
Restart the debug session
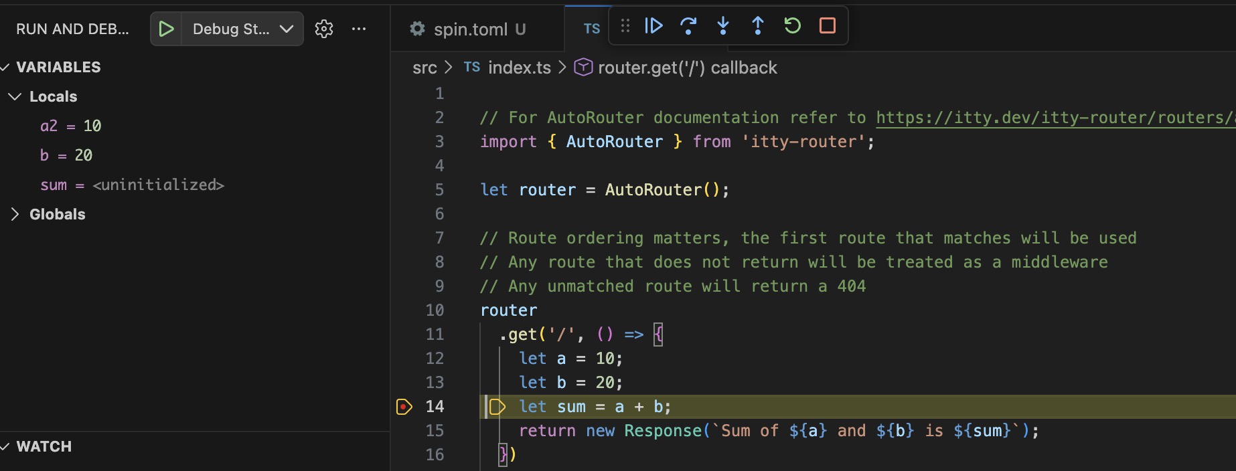pos(793,26)
